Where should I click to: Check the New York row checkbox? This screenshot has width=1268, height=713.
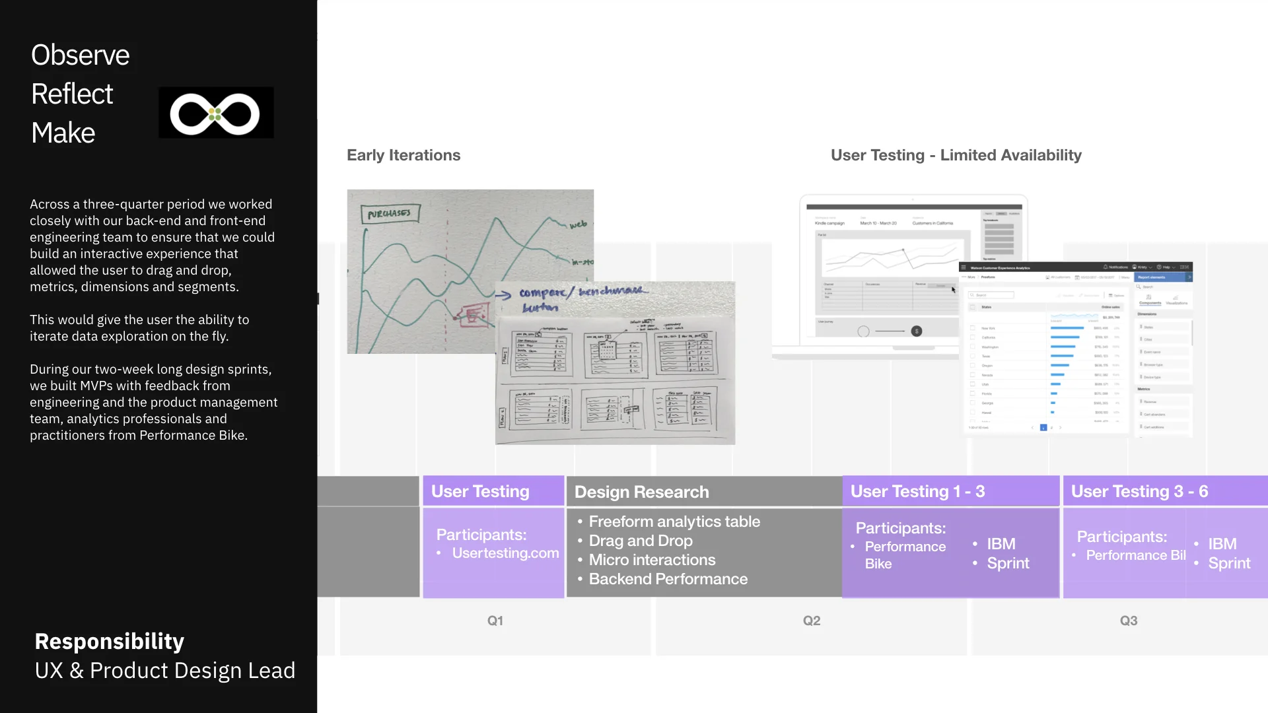[973, 328]
